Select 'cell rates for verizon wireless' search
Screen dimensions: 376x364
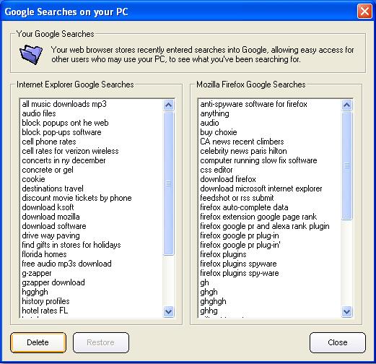70,151
